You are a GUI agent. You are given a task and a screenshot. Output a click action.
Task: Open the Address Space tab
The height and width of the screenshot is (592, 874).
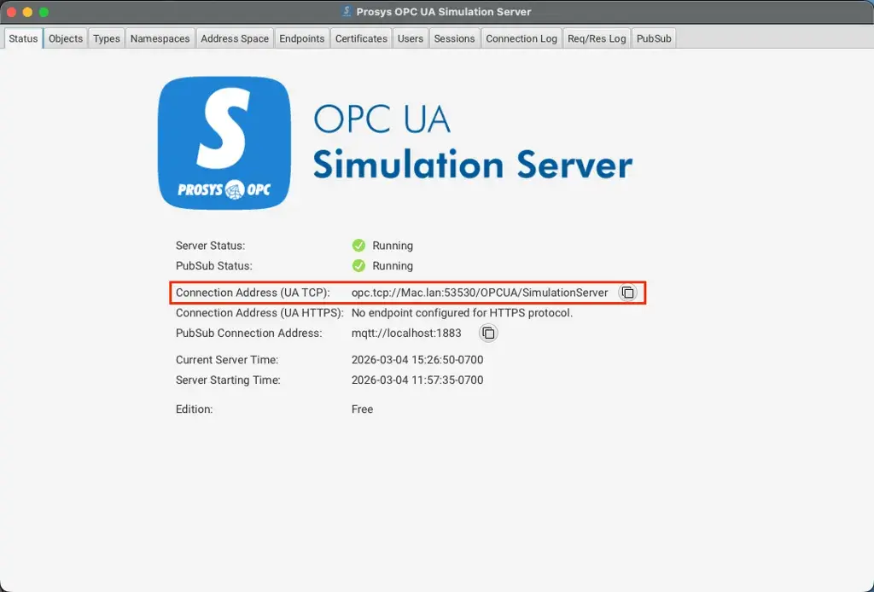[235, 38]
